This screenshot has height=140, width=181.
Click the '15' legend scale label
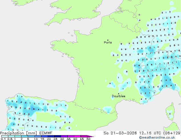(42, 139)
